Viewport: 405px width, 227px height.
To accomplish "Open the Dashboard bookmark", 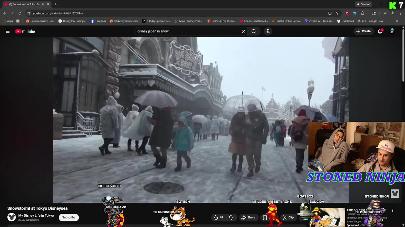I will (346, 21).
